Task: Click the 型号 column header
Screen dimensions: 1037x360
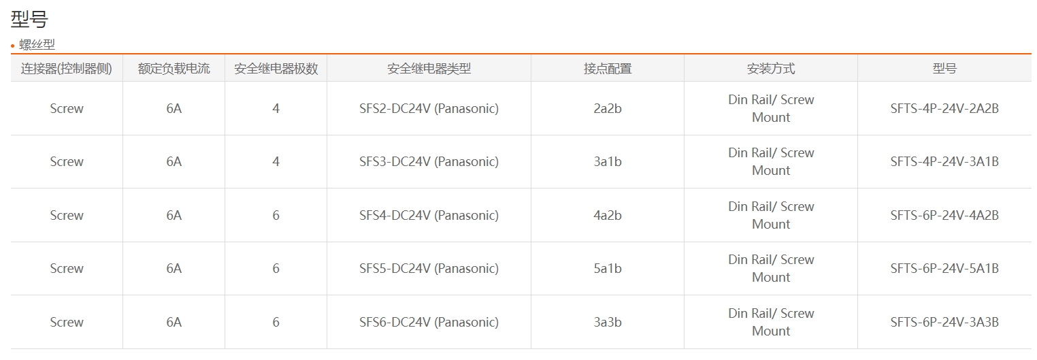Action: click(x=944, y=69)
